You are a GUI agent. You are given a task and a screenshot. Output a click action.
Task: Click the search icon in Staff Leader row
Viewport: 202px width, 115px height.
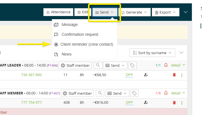pos(98,65)
